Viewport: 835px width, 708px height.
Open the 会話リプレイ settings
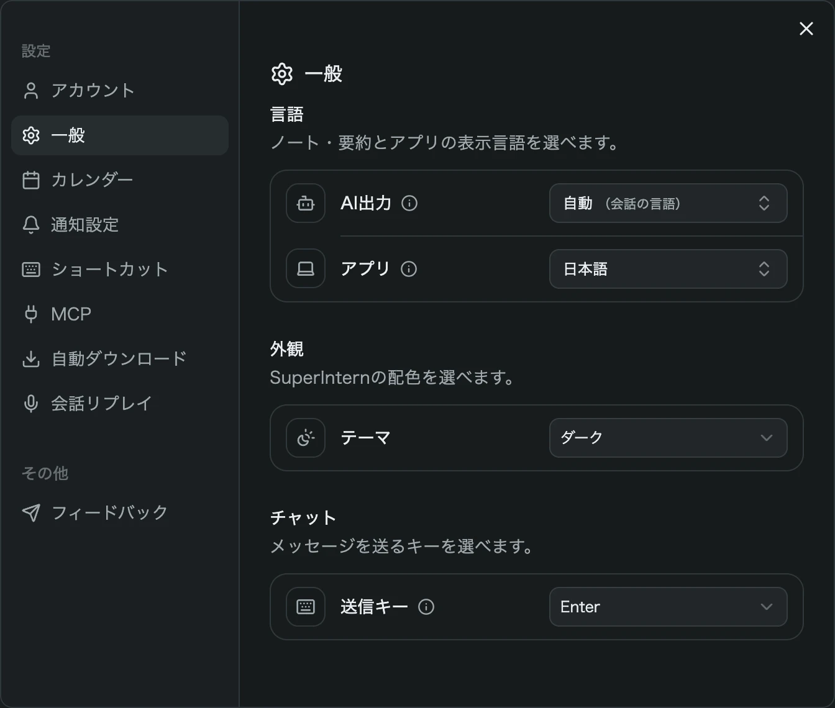120,404
